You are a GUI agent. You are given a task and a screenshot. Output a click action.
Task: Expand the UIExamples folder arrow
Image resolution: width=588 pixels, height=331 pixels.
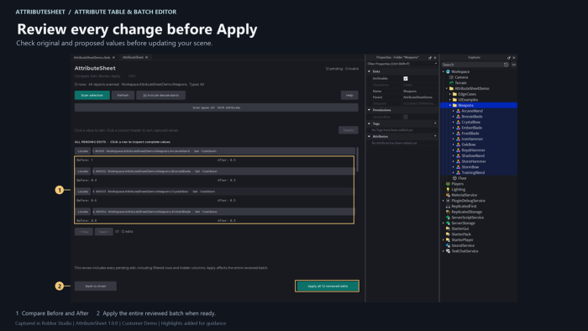pos(450,100)
